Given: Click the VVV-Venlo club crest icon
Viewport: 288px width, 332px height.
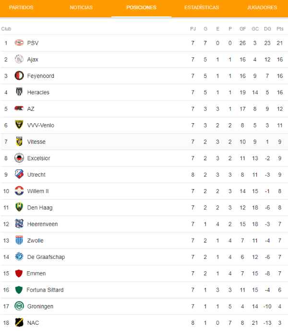Looking at the screenshot, I should tap(19, 125).
